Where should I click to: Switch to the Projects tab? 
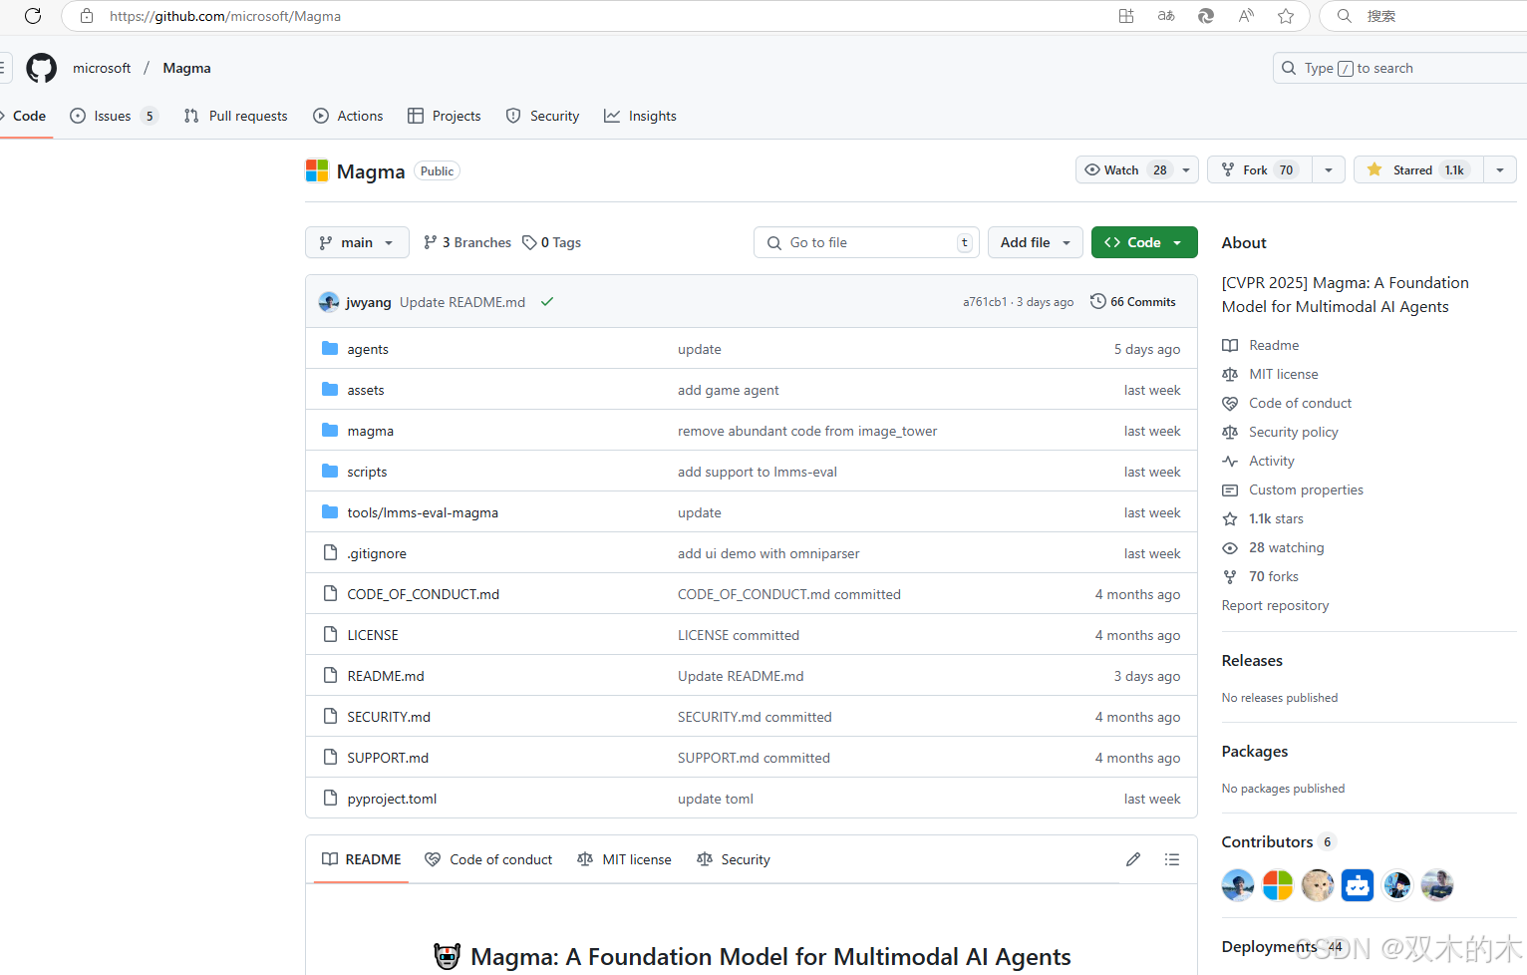pos(445,116)
